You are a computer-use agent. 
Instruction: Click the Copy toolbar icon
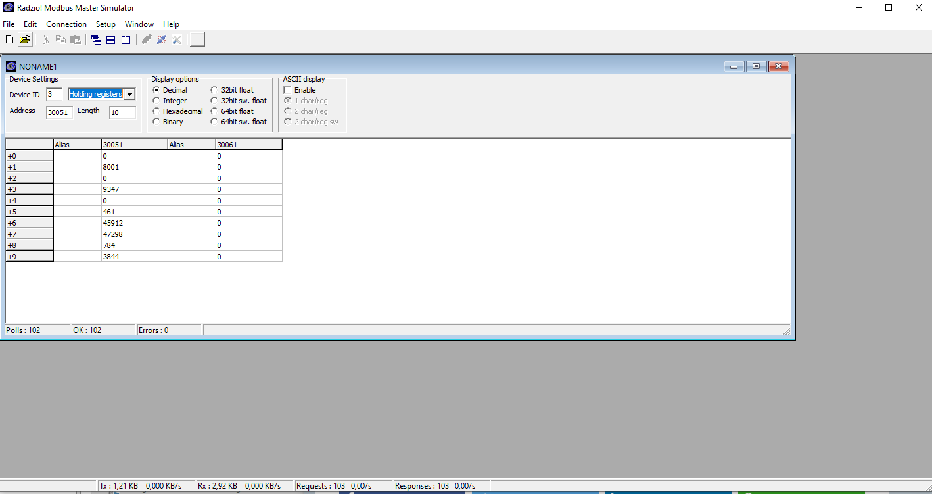(x=60, y=39)
